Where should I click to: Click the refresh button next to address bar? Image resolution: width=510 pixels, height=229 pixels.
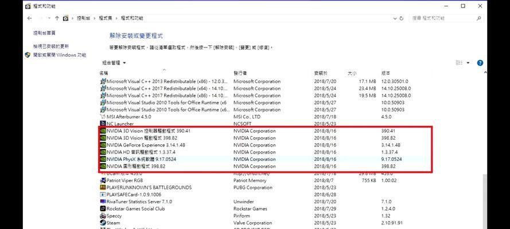(x=402, y=18)
